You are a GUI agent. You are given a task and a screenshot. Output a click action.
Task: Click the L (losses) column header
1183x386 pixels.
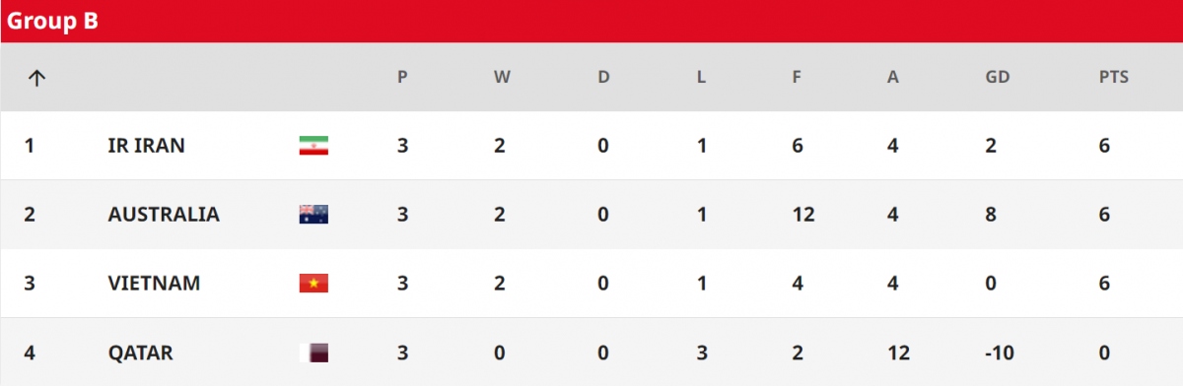tap(701, 78)
